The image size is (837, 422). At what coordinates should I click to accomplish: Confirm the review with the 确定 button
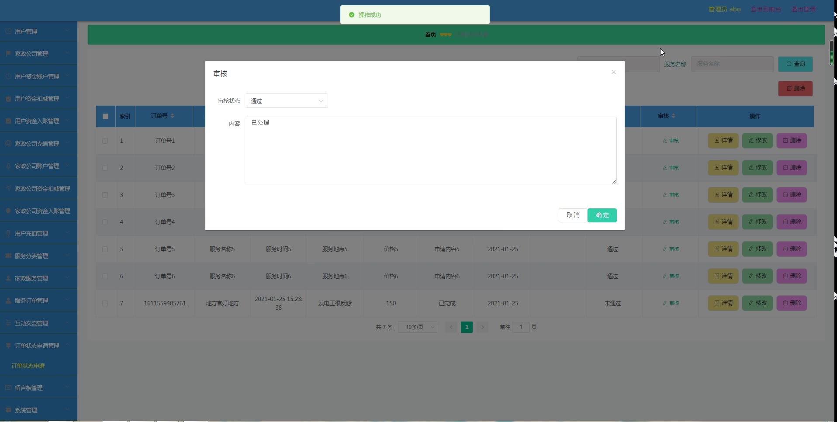pyautogui.click(x=602, y=215)
